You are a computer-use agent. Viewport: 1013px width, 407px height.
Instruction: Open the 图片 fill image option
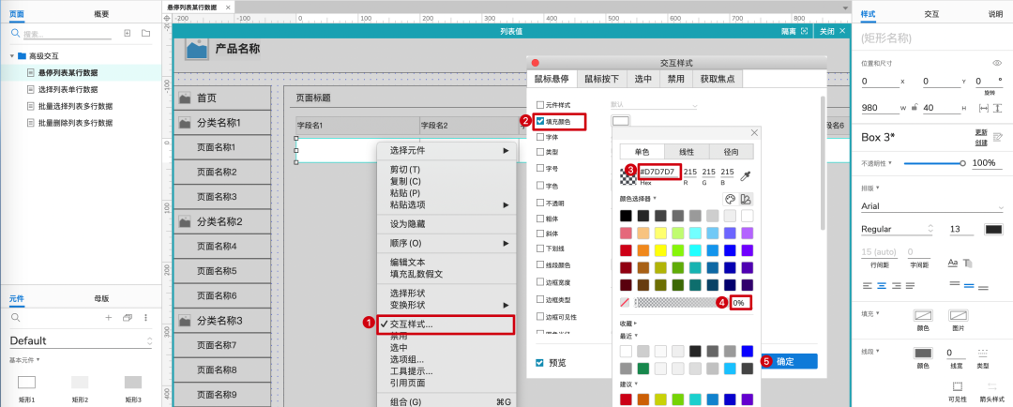click(958, 315)
